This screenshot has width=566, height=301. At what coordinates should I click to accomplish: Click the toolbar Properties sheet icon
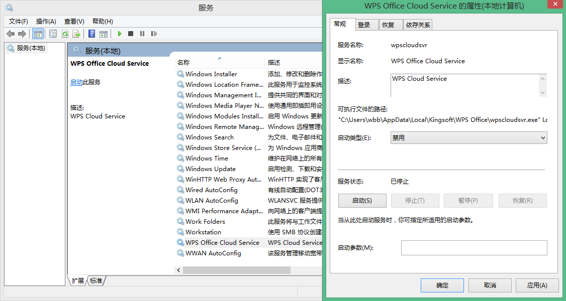(x=53, y=34)
